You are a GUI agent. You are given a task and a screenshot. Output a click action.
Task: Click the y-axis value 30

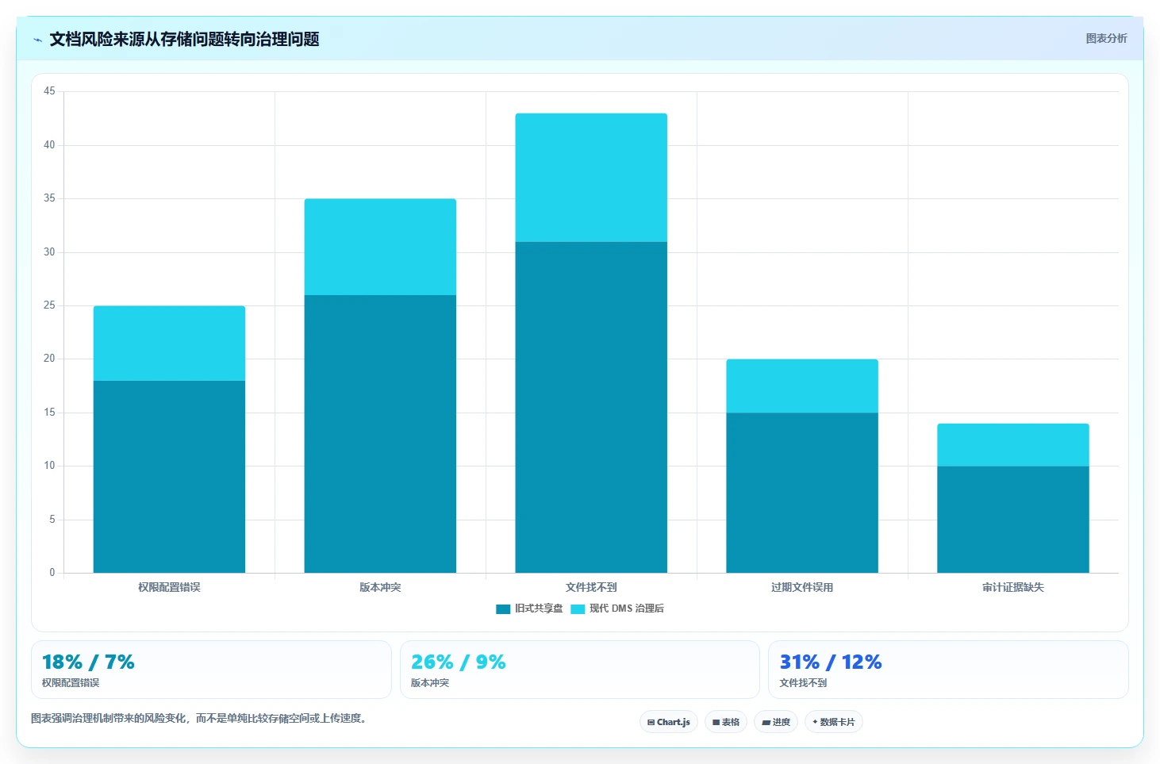[49, 252]
